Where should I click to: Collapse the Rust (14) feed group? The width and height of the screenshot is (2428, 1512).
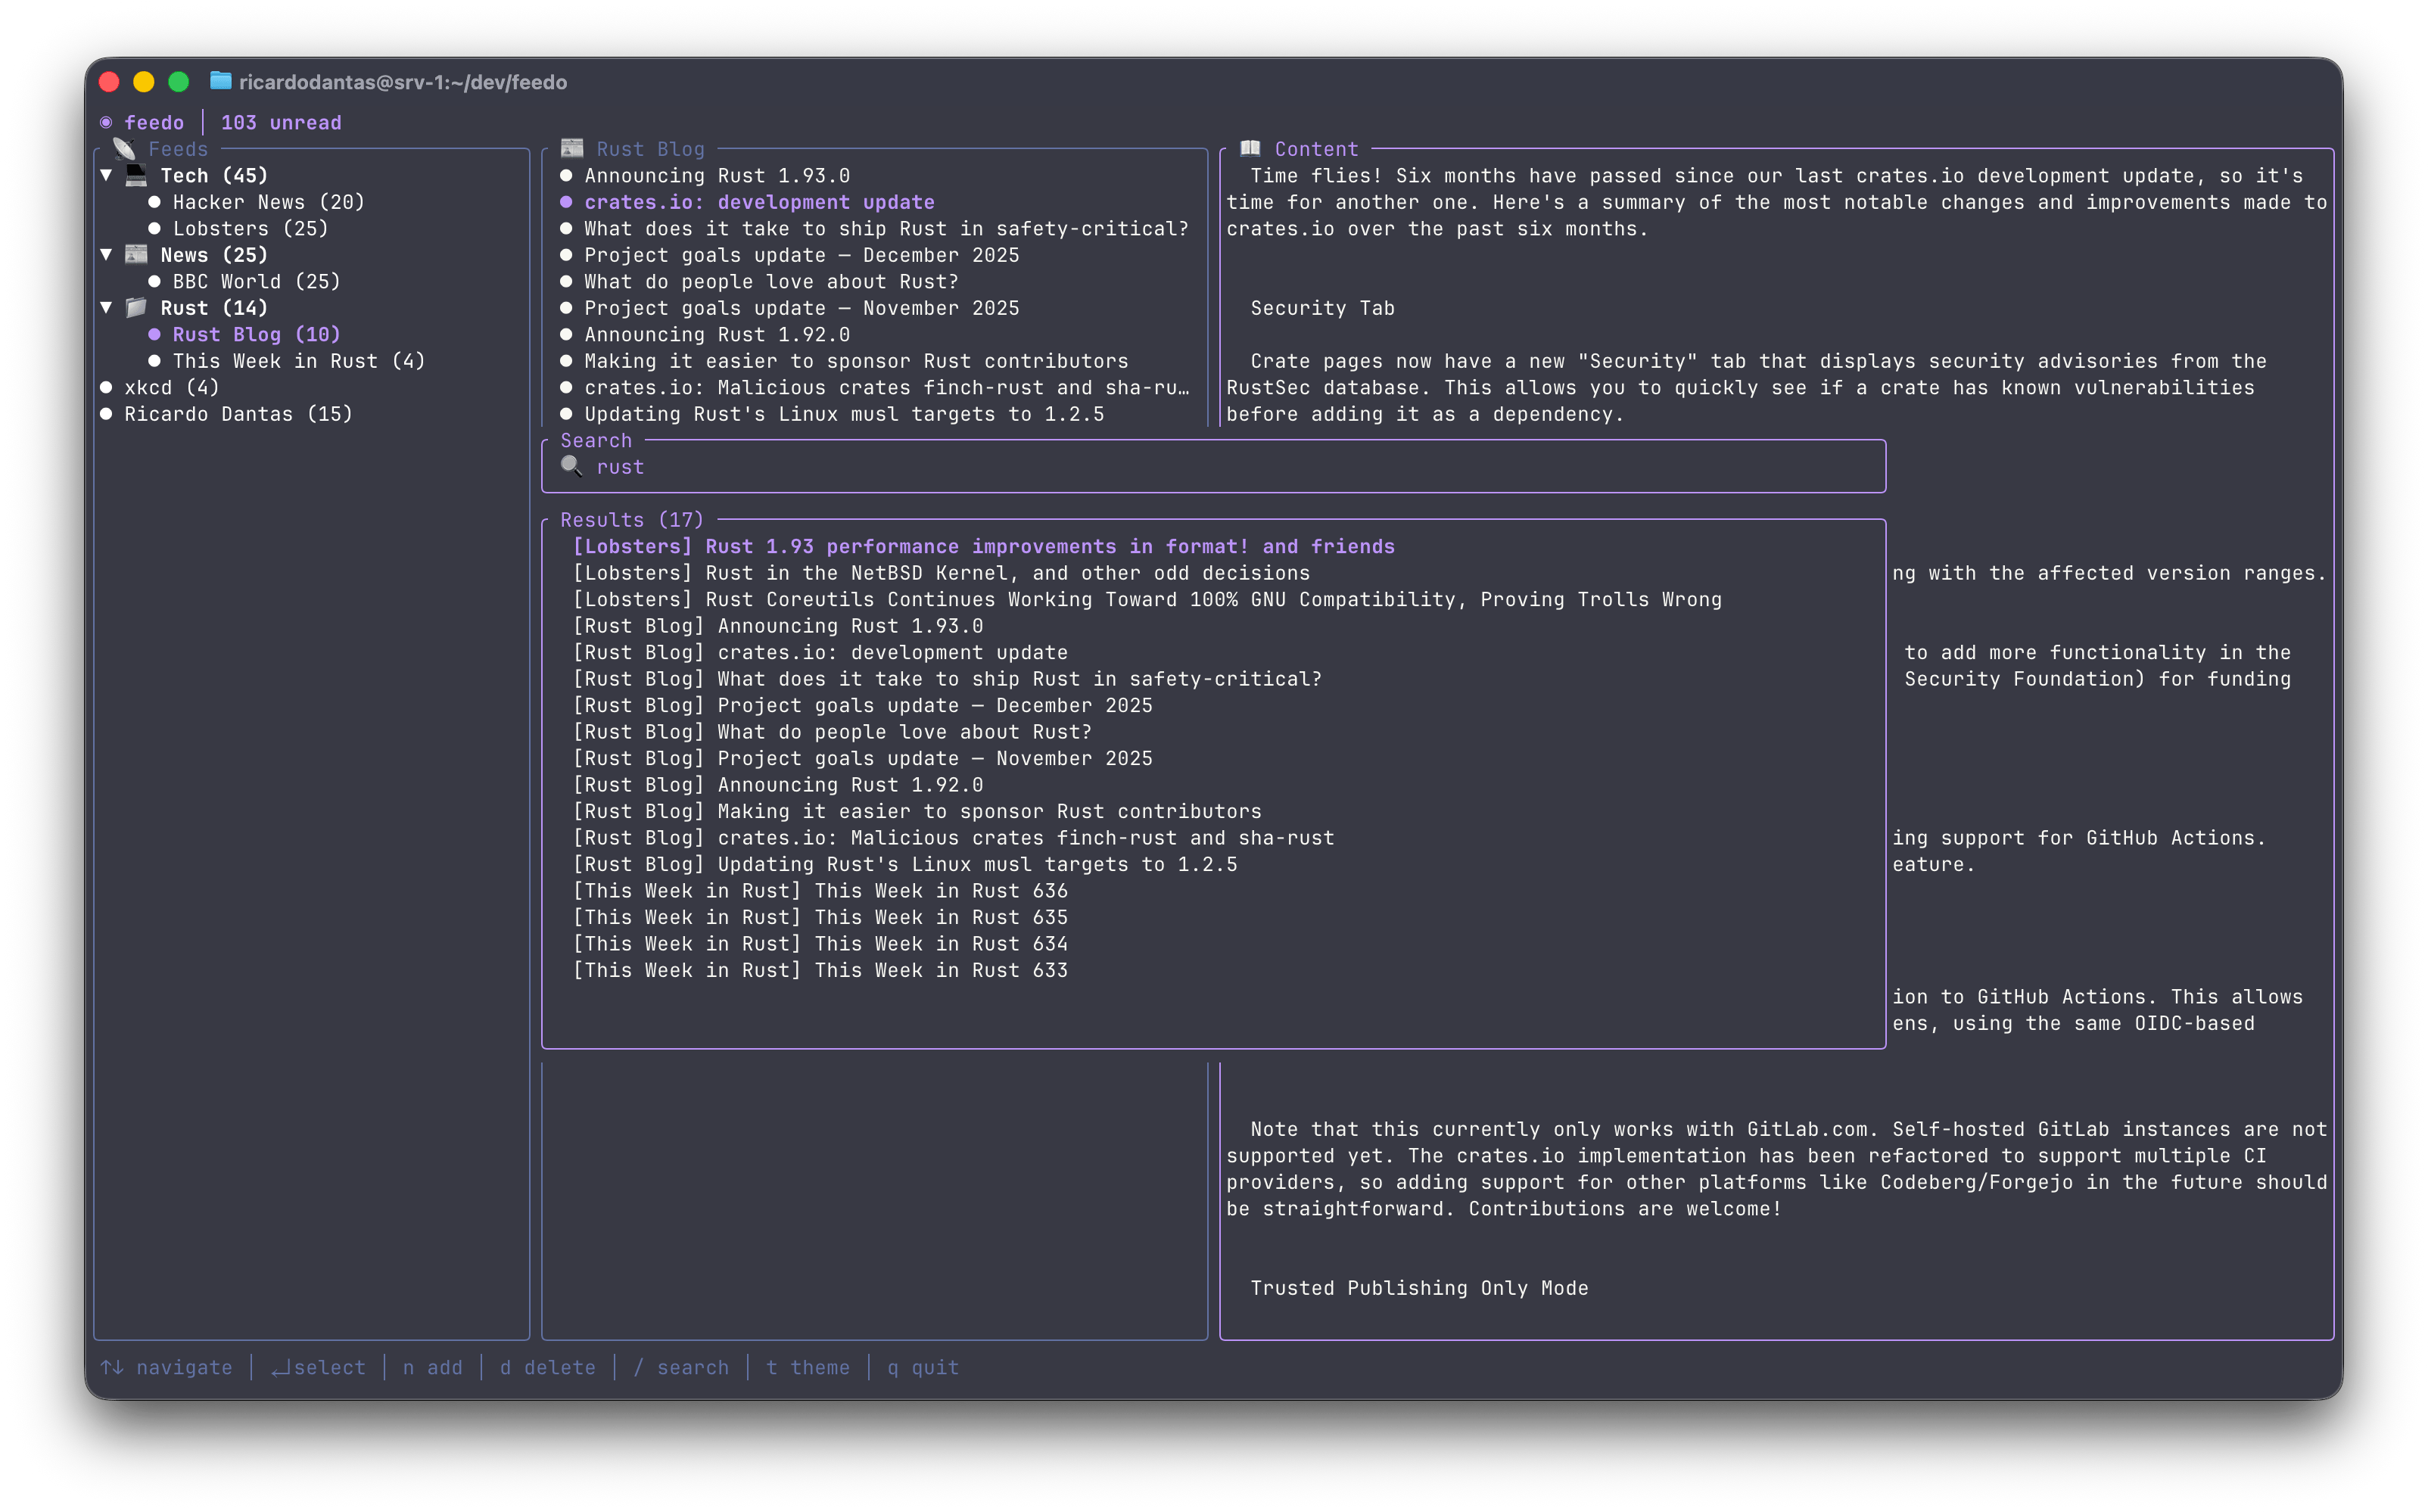107,308
